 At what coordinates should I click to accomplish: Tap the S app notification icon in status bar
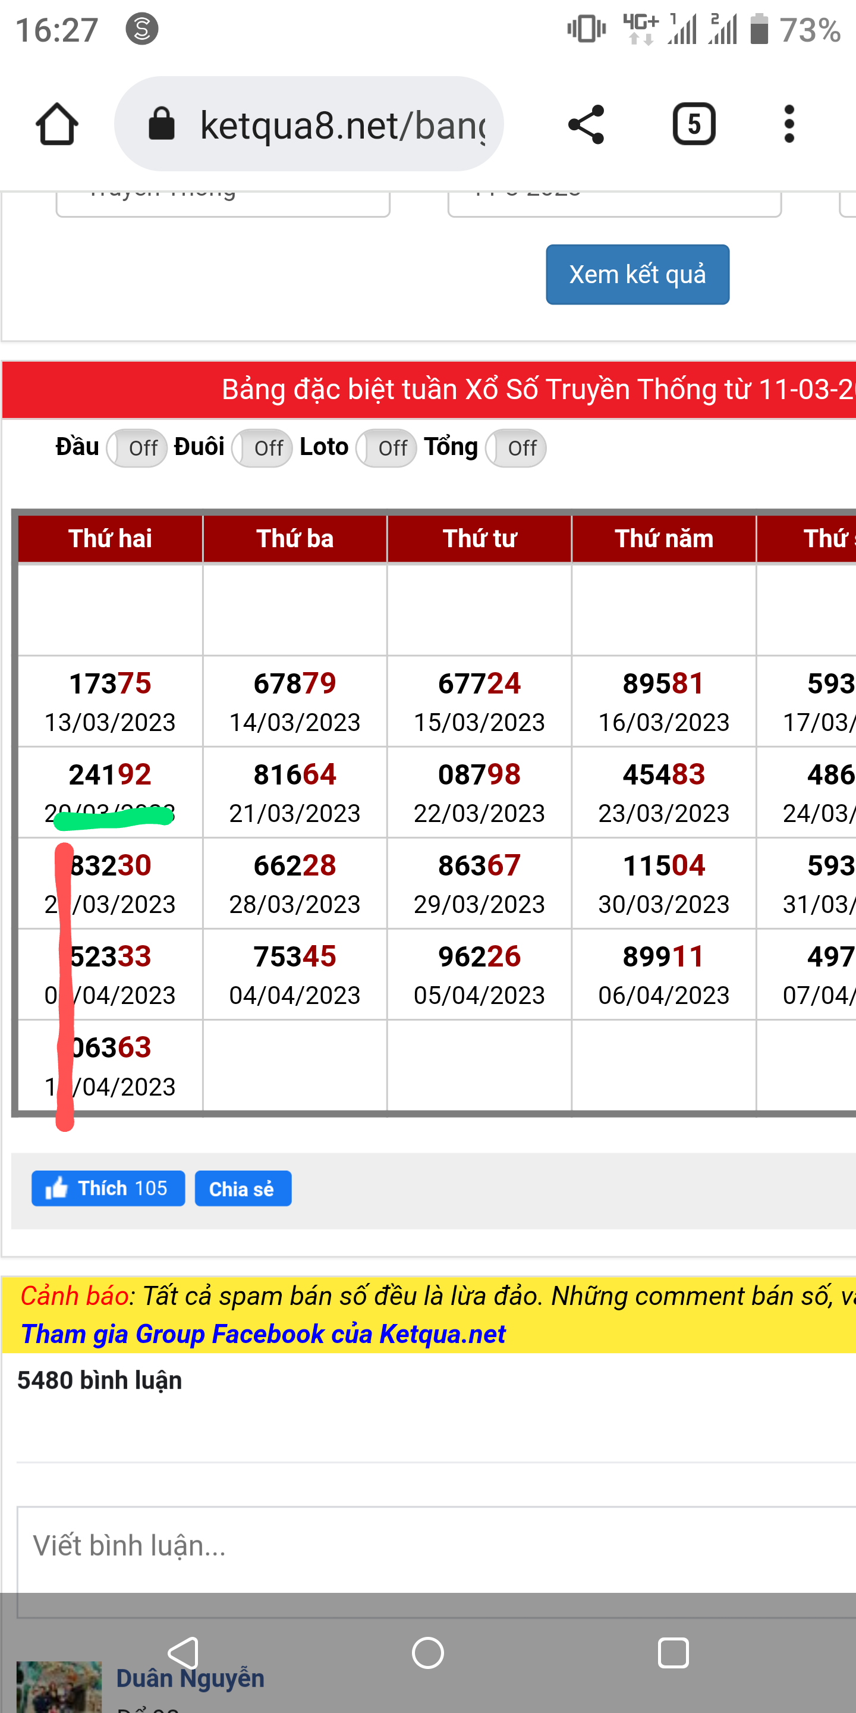(142, 29)
